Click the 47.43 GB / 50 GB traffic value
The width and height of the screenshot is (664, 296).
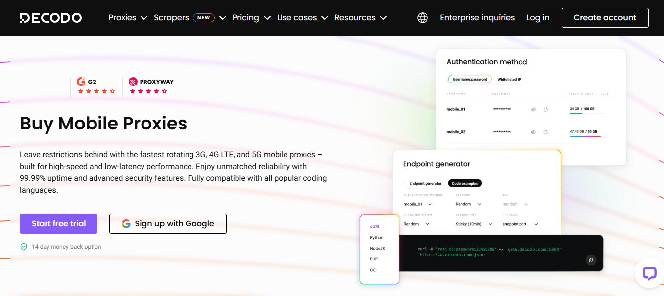(x=584, y=132)
